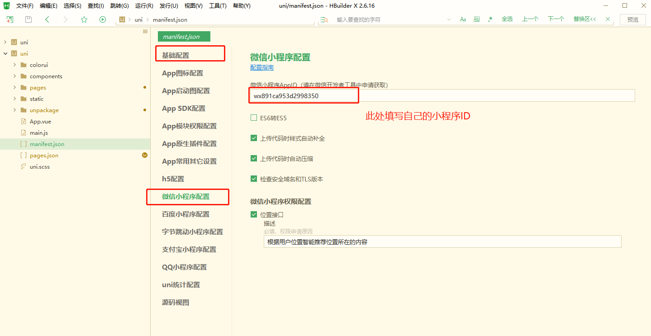Switch to the manifest.json editor tab
Viewport: 651px width, 336px height.
[184, 37]
